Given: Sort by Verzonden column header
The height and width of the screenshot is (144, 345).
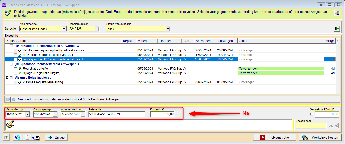Looking at the screenshot, I should (x=205, y=41).
